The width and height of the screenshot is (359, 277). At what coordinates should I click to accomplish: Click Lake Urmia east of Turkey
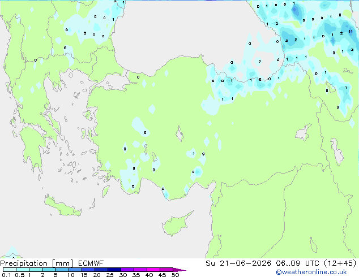tap(337, 152)
